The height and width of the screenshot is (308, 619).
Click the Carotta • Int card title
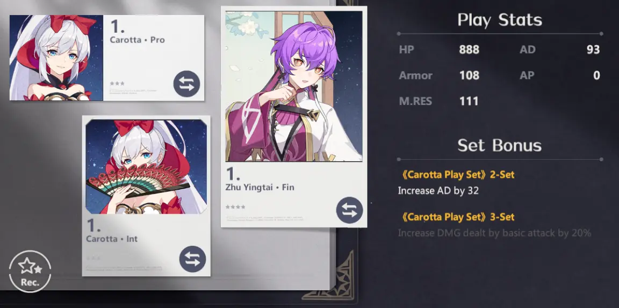112,239
